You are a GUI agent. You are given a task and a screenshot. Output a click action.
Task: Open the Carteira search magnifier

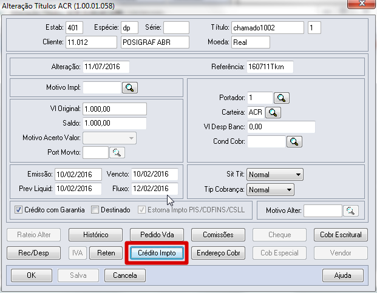[273, 112]
